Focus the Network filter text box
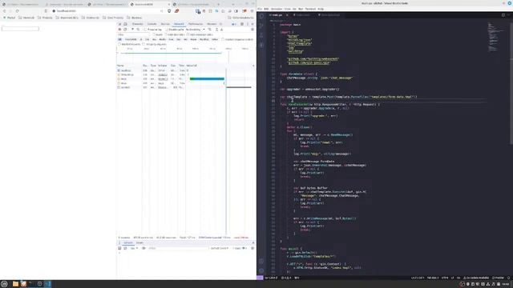 (134, 34)
